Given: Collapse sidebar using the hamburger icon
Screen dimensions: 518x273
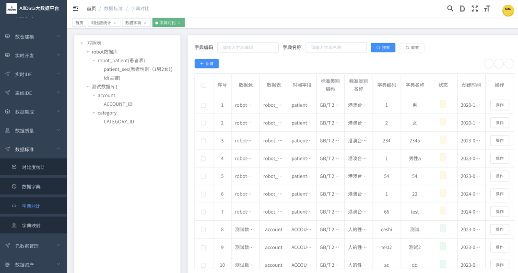Looking at the screenshot, I should (76, 9).
